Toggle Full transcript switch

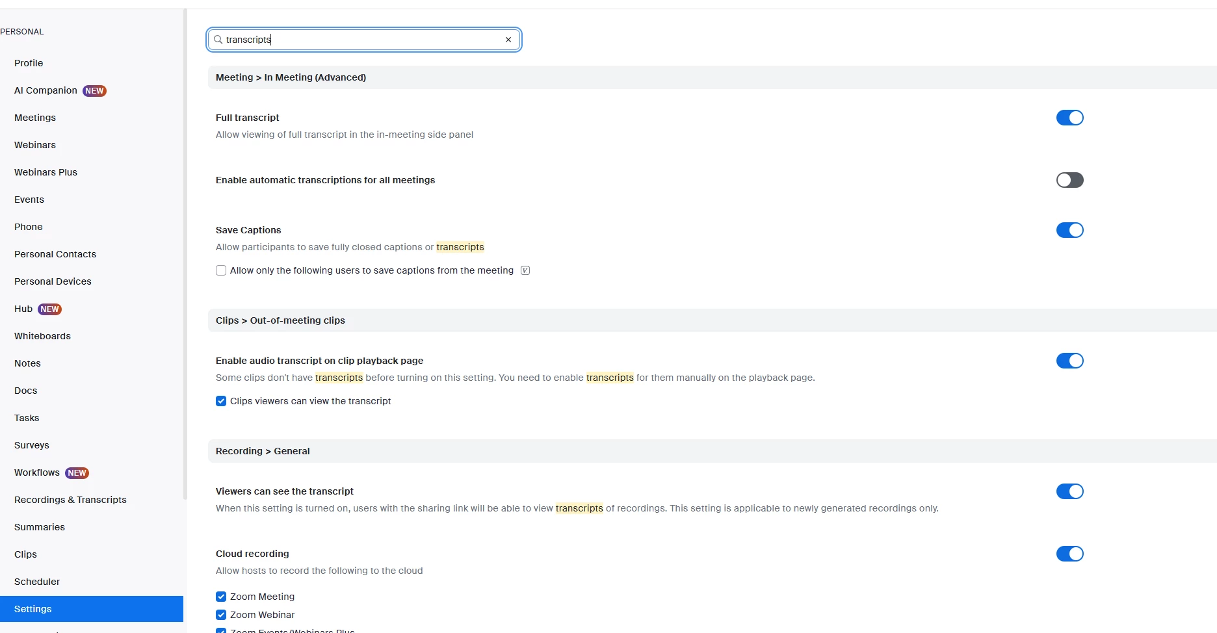pyautogui.click(x=1069, y=118)
